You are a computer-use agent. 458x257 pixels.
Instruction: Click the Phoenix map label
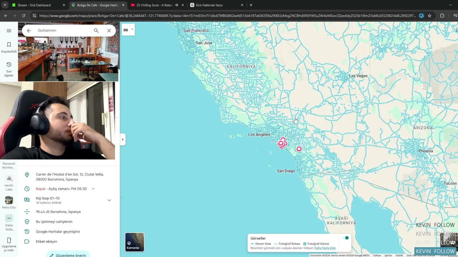point(426,151)
